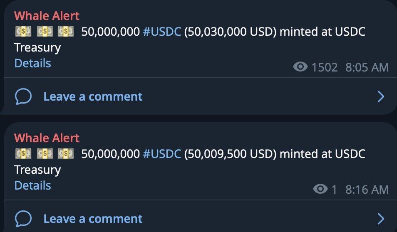Open the #USDC hashtag in the 50,009,500 USD message
397x232 pixels.
pos(162,154)
